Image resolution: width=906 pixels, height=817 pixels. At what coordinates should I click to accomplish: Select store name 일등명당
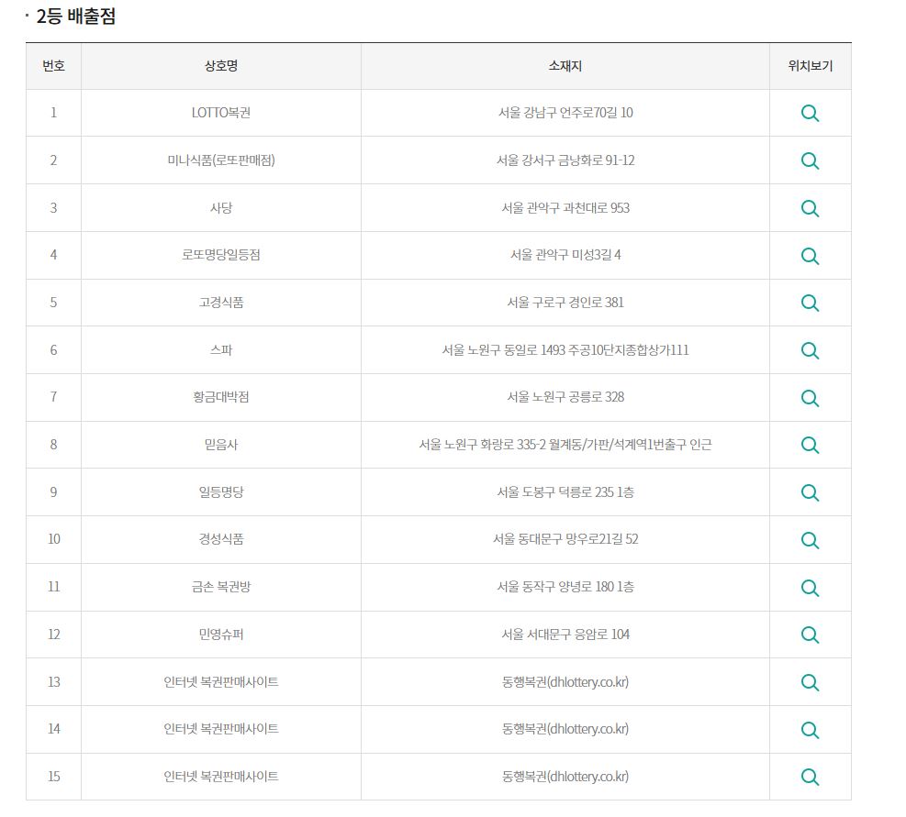pyautogui.click(x=221, y=491)
